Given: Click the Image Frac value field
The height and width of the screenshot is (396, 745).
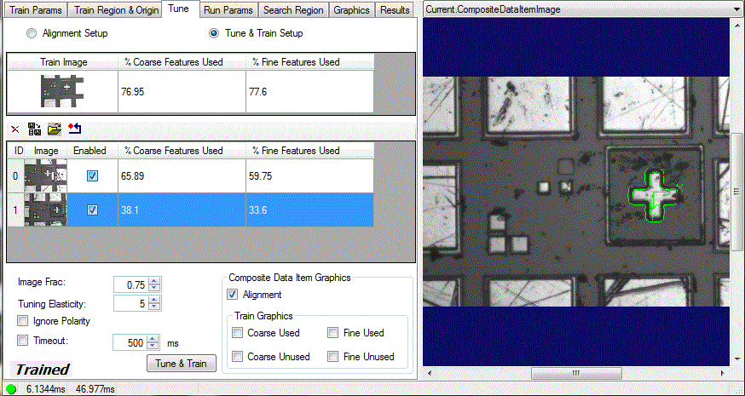Looking at the screenshot, I should point(131,284).
